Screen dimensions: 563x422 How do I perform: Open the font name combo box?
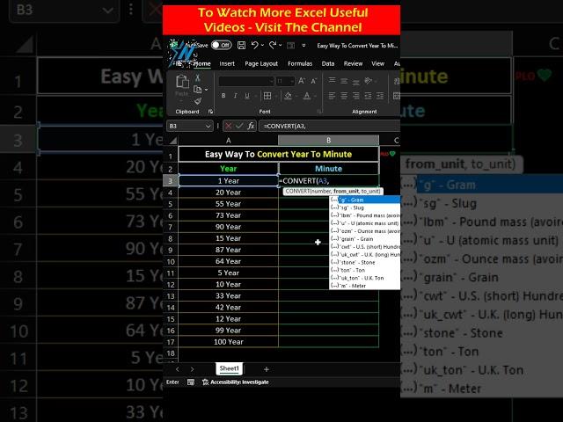(x=246, y=81)
